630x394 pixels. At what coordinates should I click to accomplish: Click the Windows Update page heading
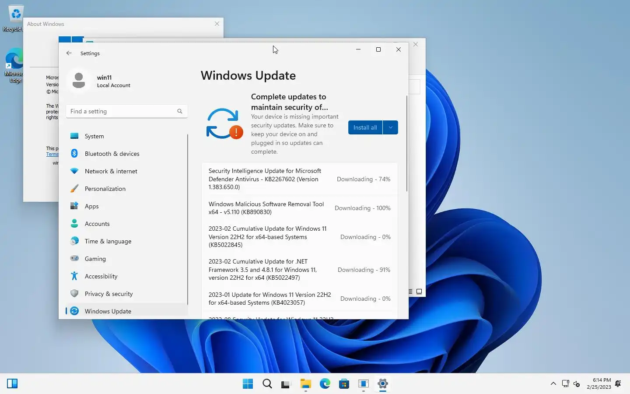pyautogui.click(x=248, y=75)
